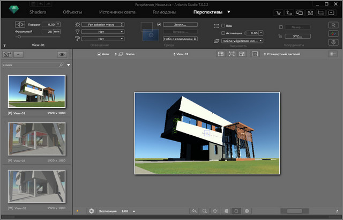The image size is (343, 220).
Task: Click the add new view camera icon
Action: [x=7, y=54]
